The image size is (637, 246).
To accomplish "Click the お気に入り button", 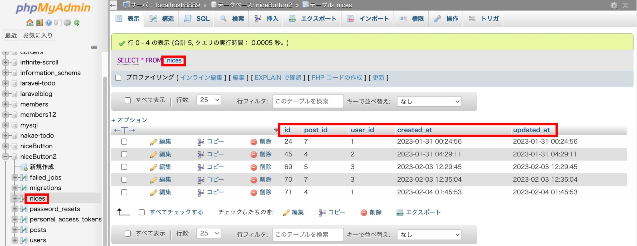I will click(38, 35).
